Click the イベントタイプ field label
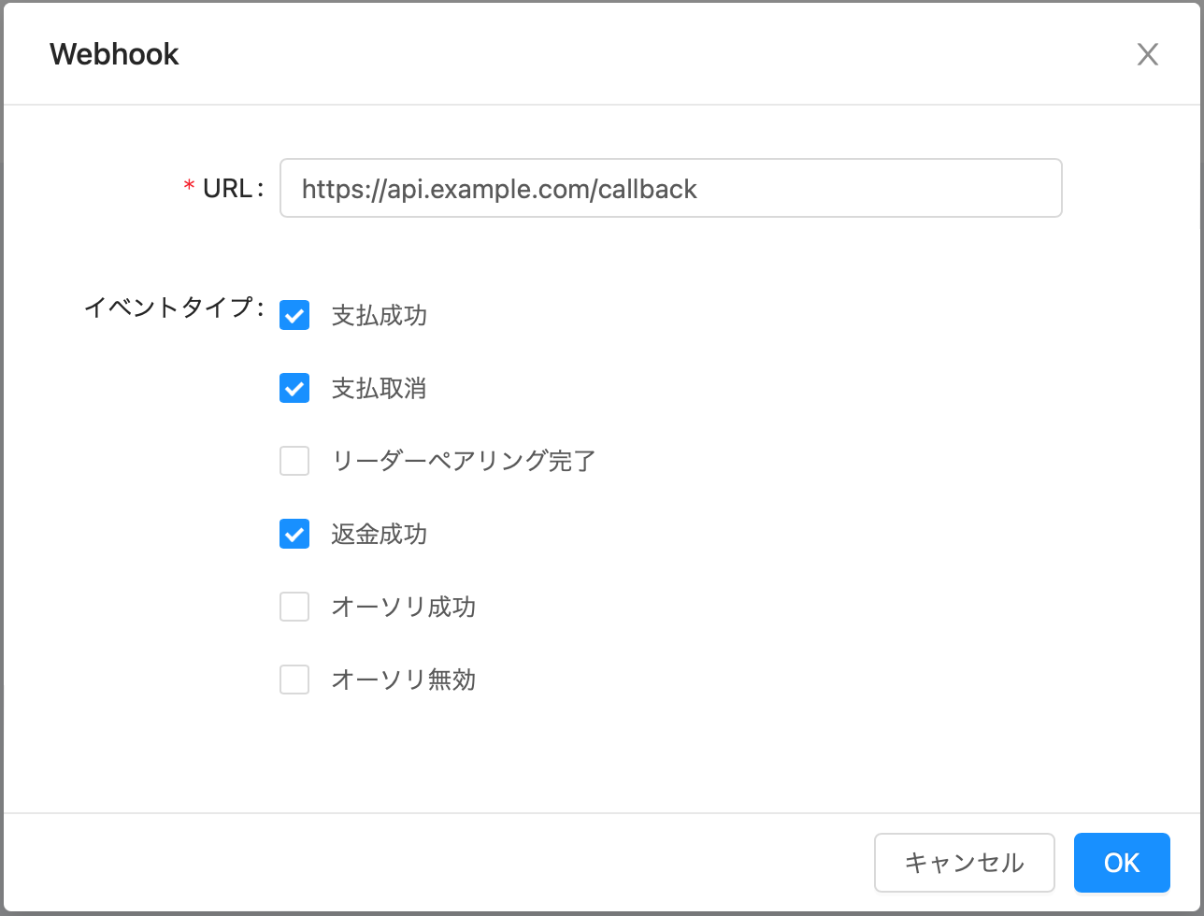 (x=168, y=308)
